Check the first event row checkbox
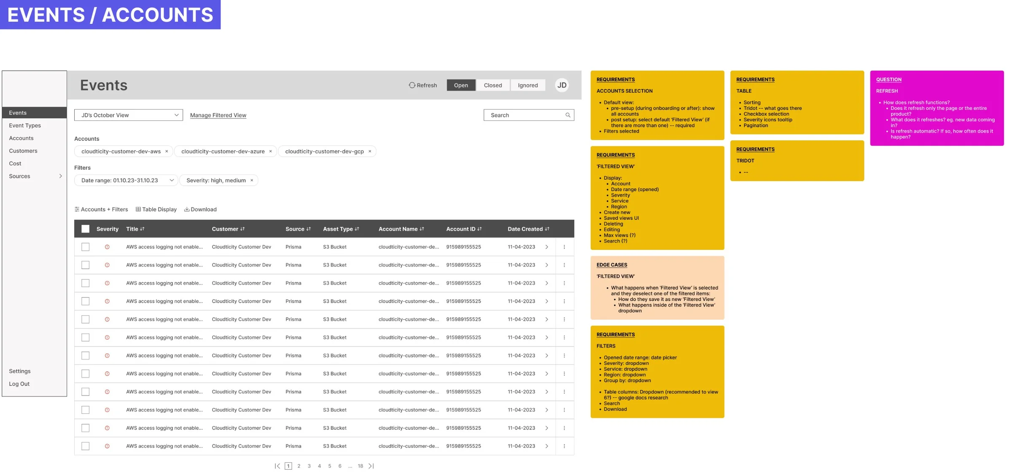The image size is (1012, 474). [85, 247]
